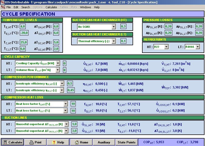Click the HT SGHX value field 0,3
Viewport: 205px width, 146px height.
pyautogui.click(x=123, y=26)
